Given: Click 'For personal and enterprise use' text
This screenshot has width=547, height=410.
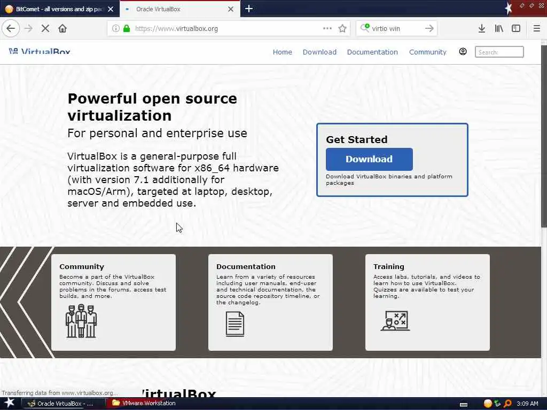Looking at the screenshot, I should pyautogui.click(x=157, y=133).
